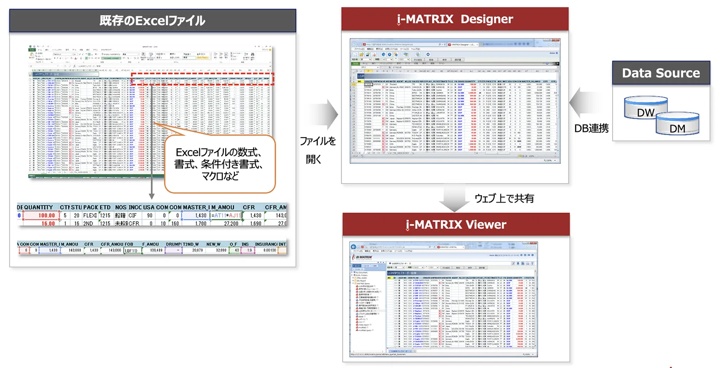Click the =AT11*AJ11 formula cell
Viewport: 722px width, 368px height.
point(226,216)
